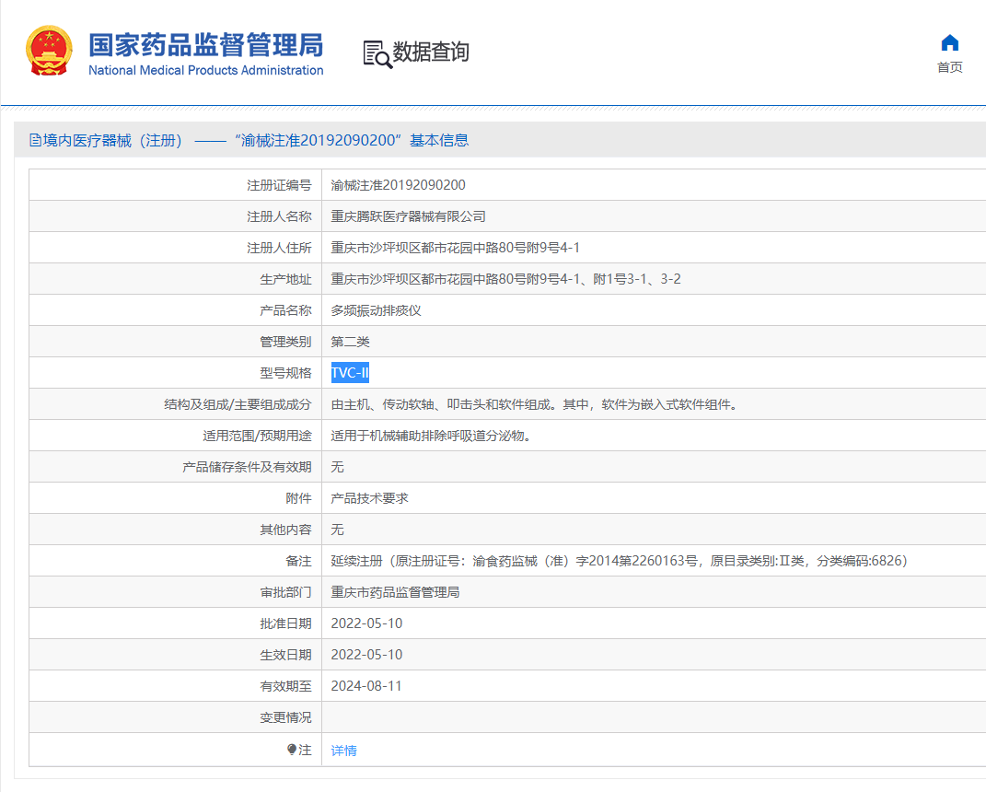Click the product name 多频振动排痰仪

point(376,310)
